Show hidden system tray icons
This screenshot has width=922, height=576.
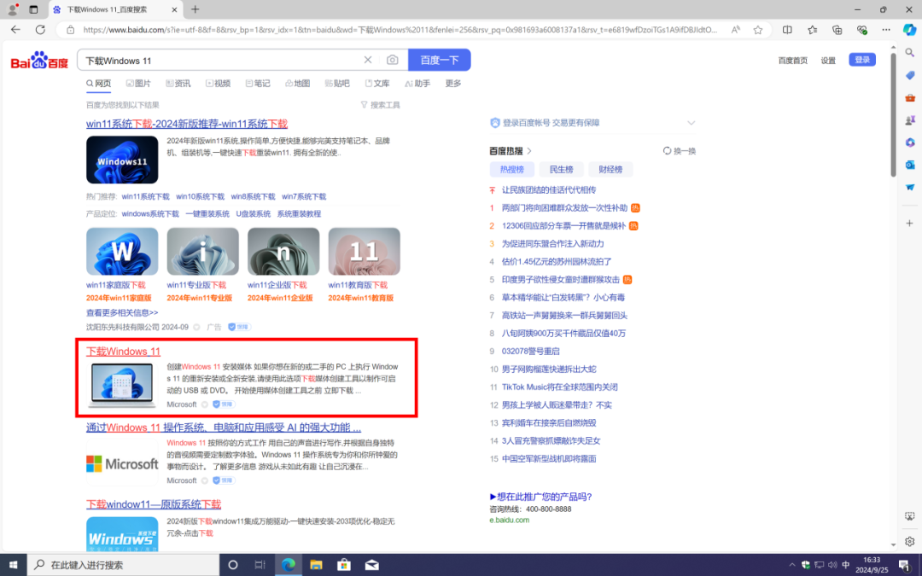point(791,565)
